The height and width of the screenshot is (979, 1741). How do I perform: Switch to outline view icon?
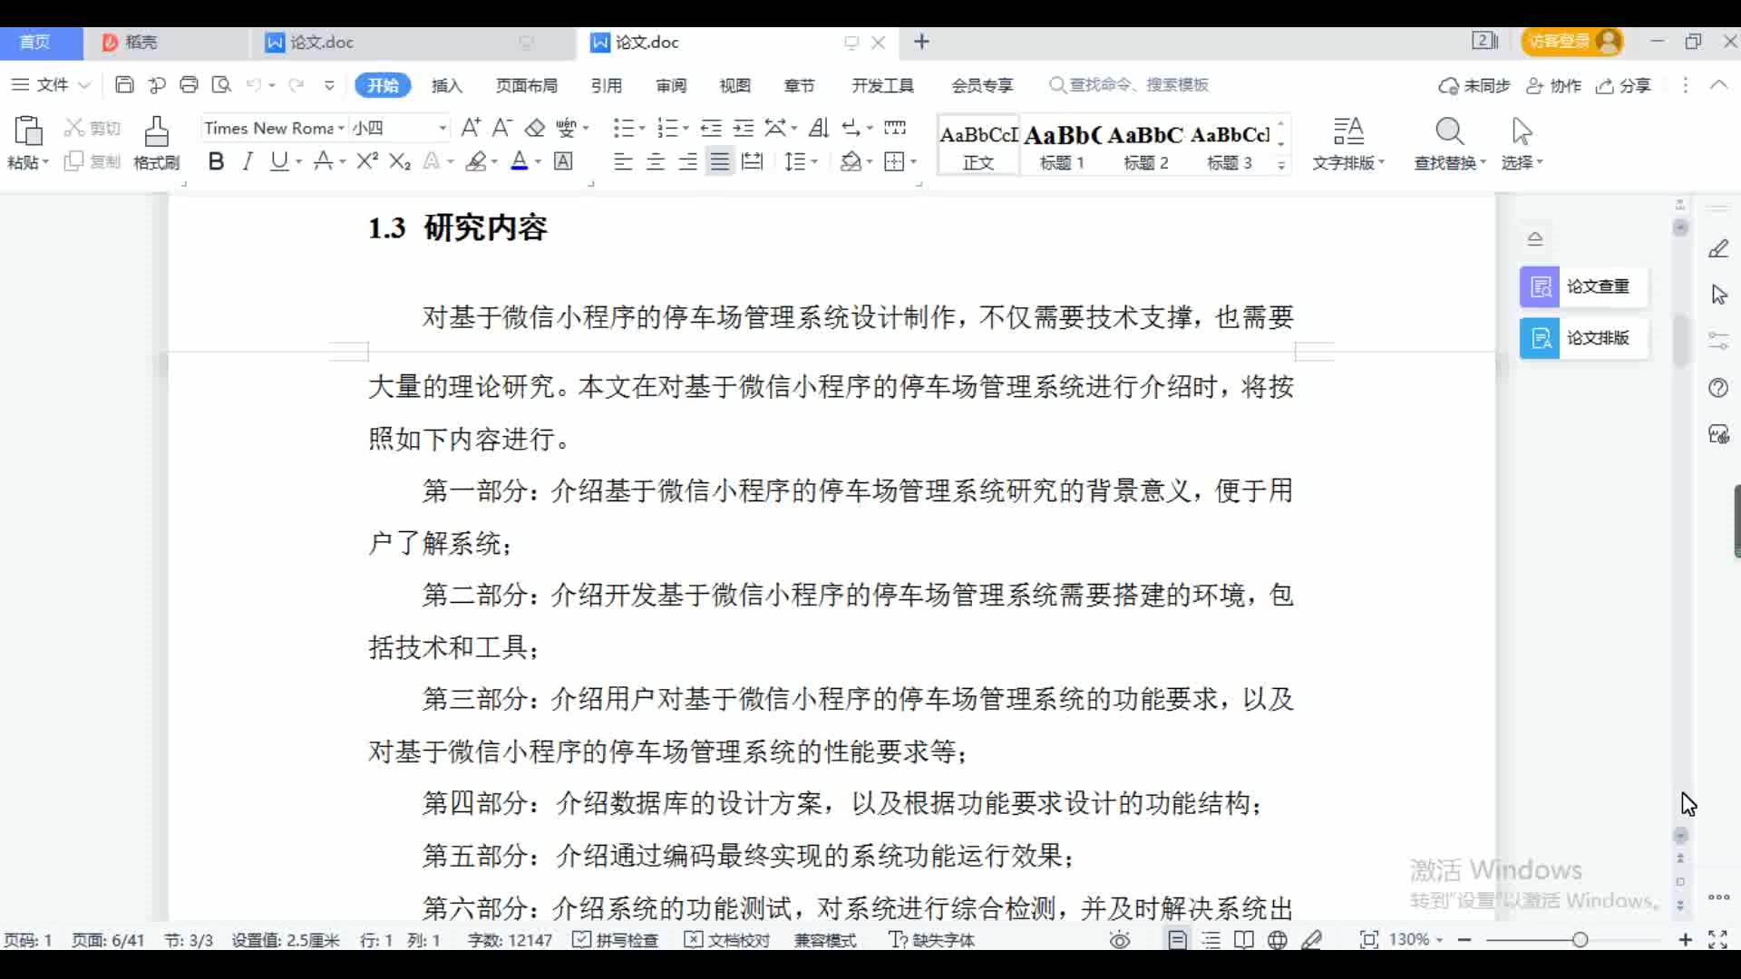click(x=1211, y=940)
